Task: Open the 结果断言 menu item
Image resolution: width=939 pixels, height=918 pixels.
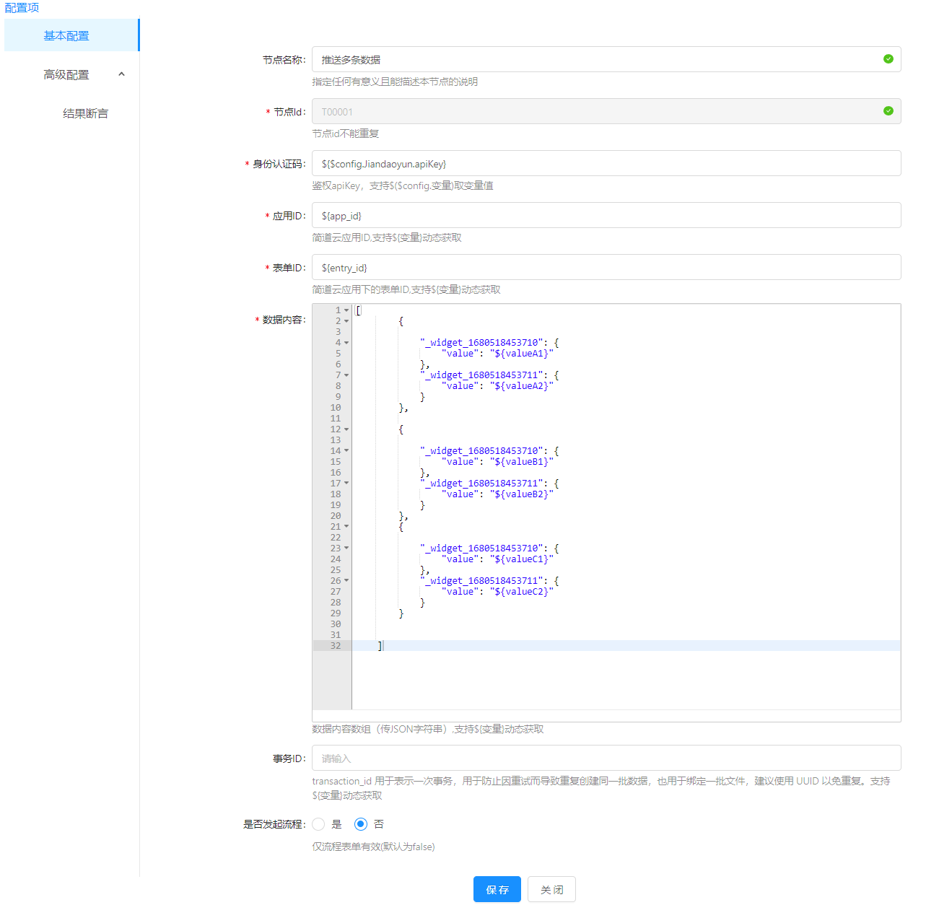Action: (85, 113)
